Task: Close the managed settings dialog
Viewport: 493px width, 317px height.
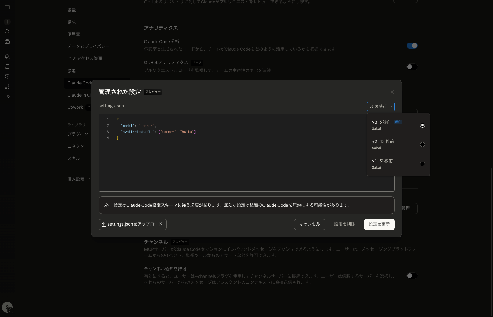Action: pyautogui.click(x=392, y=92)
